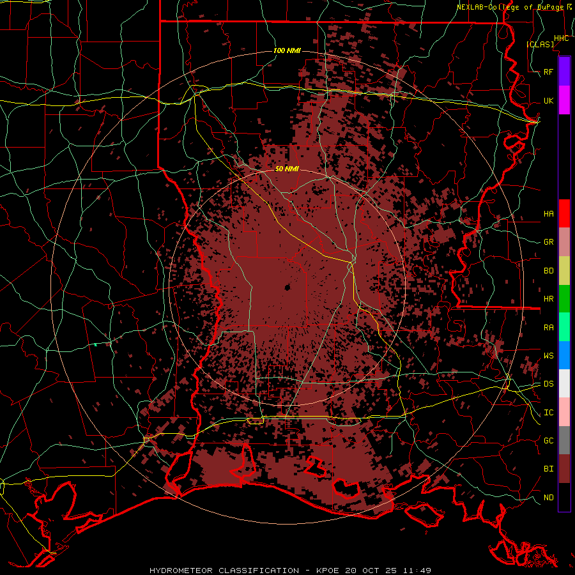Click the '20 OCT 25' date text

tap(371, 571)
